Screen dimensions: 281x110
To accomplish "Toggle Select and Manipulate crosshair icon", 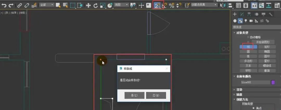I will tap(141, 5).
